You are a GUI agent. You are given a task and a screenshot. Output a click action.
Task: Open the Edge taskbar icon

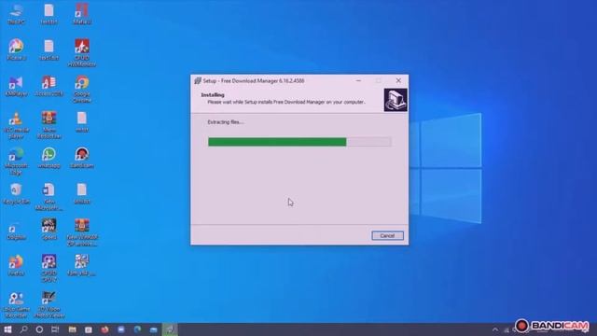pos(137,329)
